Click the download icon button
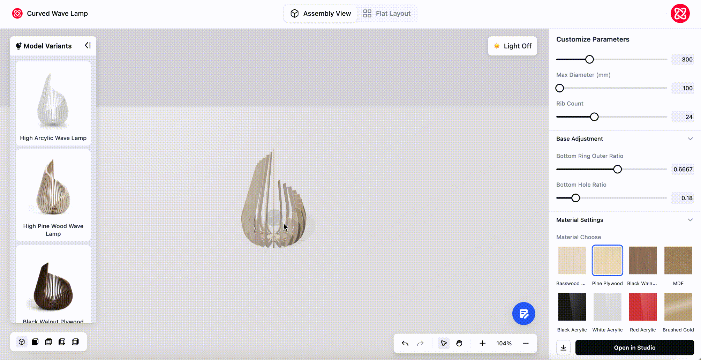Screen dimensions: 701x360 click(563, 347)
